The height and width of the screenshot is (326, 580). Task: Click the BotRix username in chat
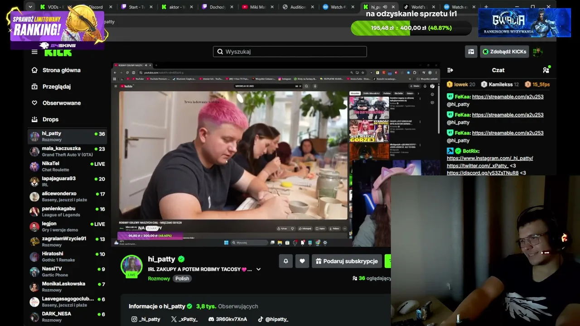[471, 151]
